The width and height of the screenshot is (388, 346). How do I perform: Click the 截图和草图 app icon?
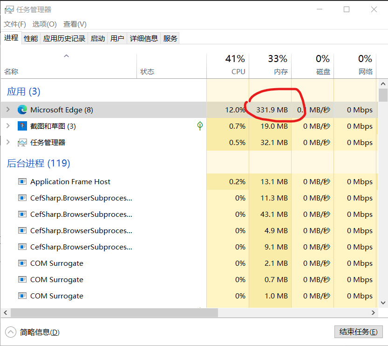(22, 126)
